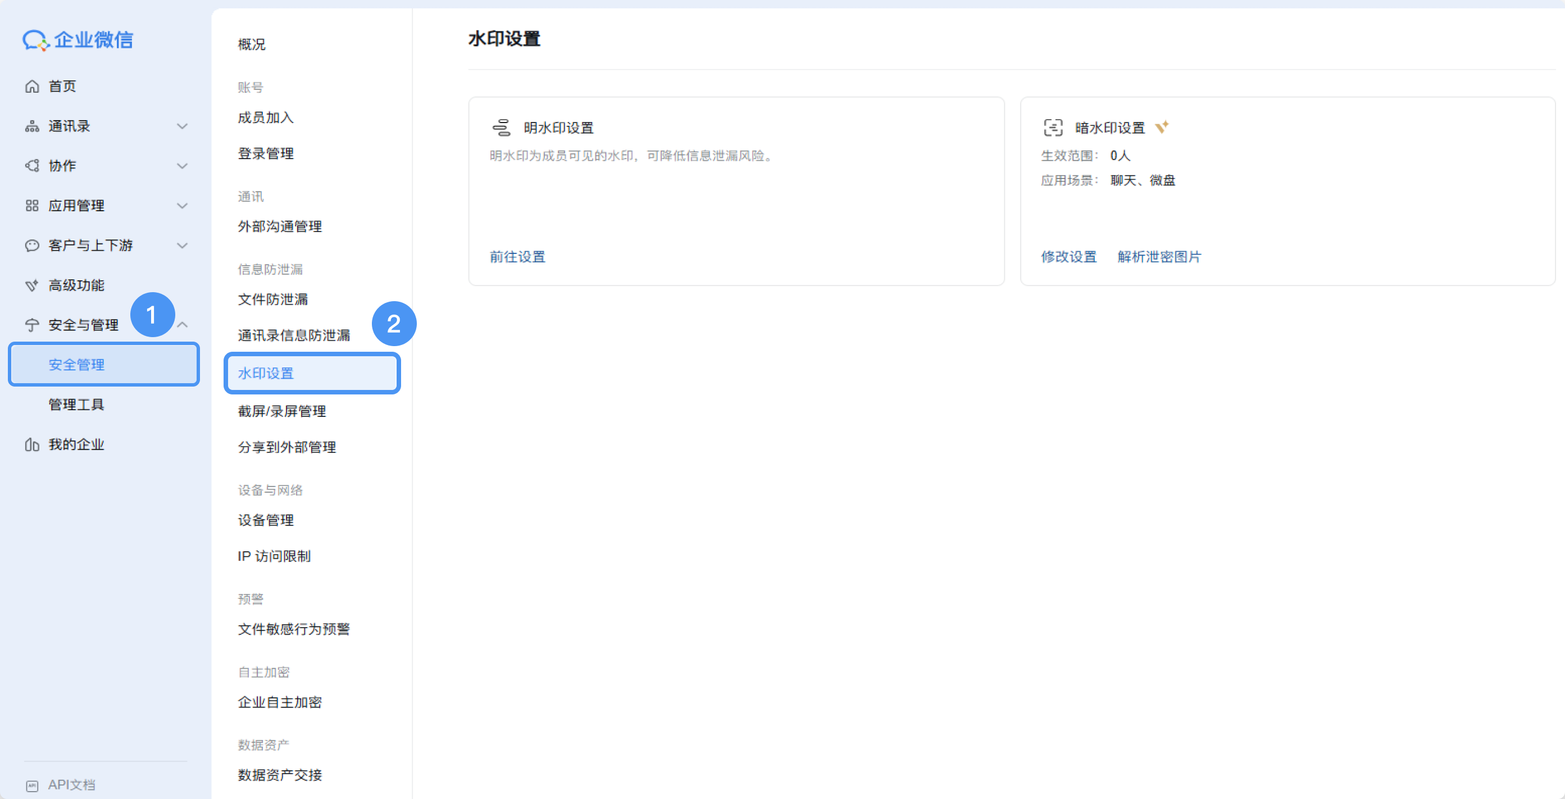Click the 前往设置 link
The height and width of the screenshot is (799, 1565).
click(517, 257)
